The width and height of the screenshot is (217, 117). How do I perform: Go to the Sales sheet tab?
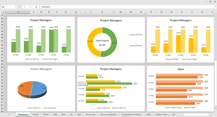coord(148,114)
